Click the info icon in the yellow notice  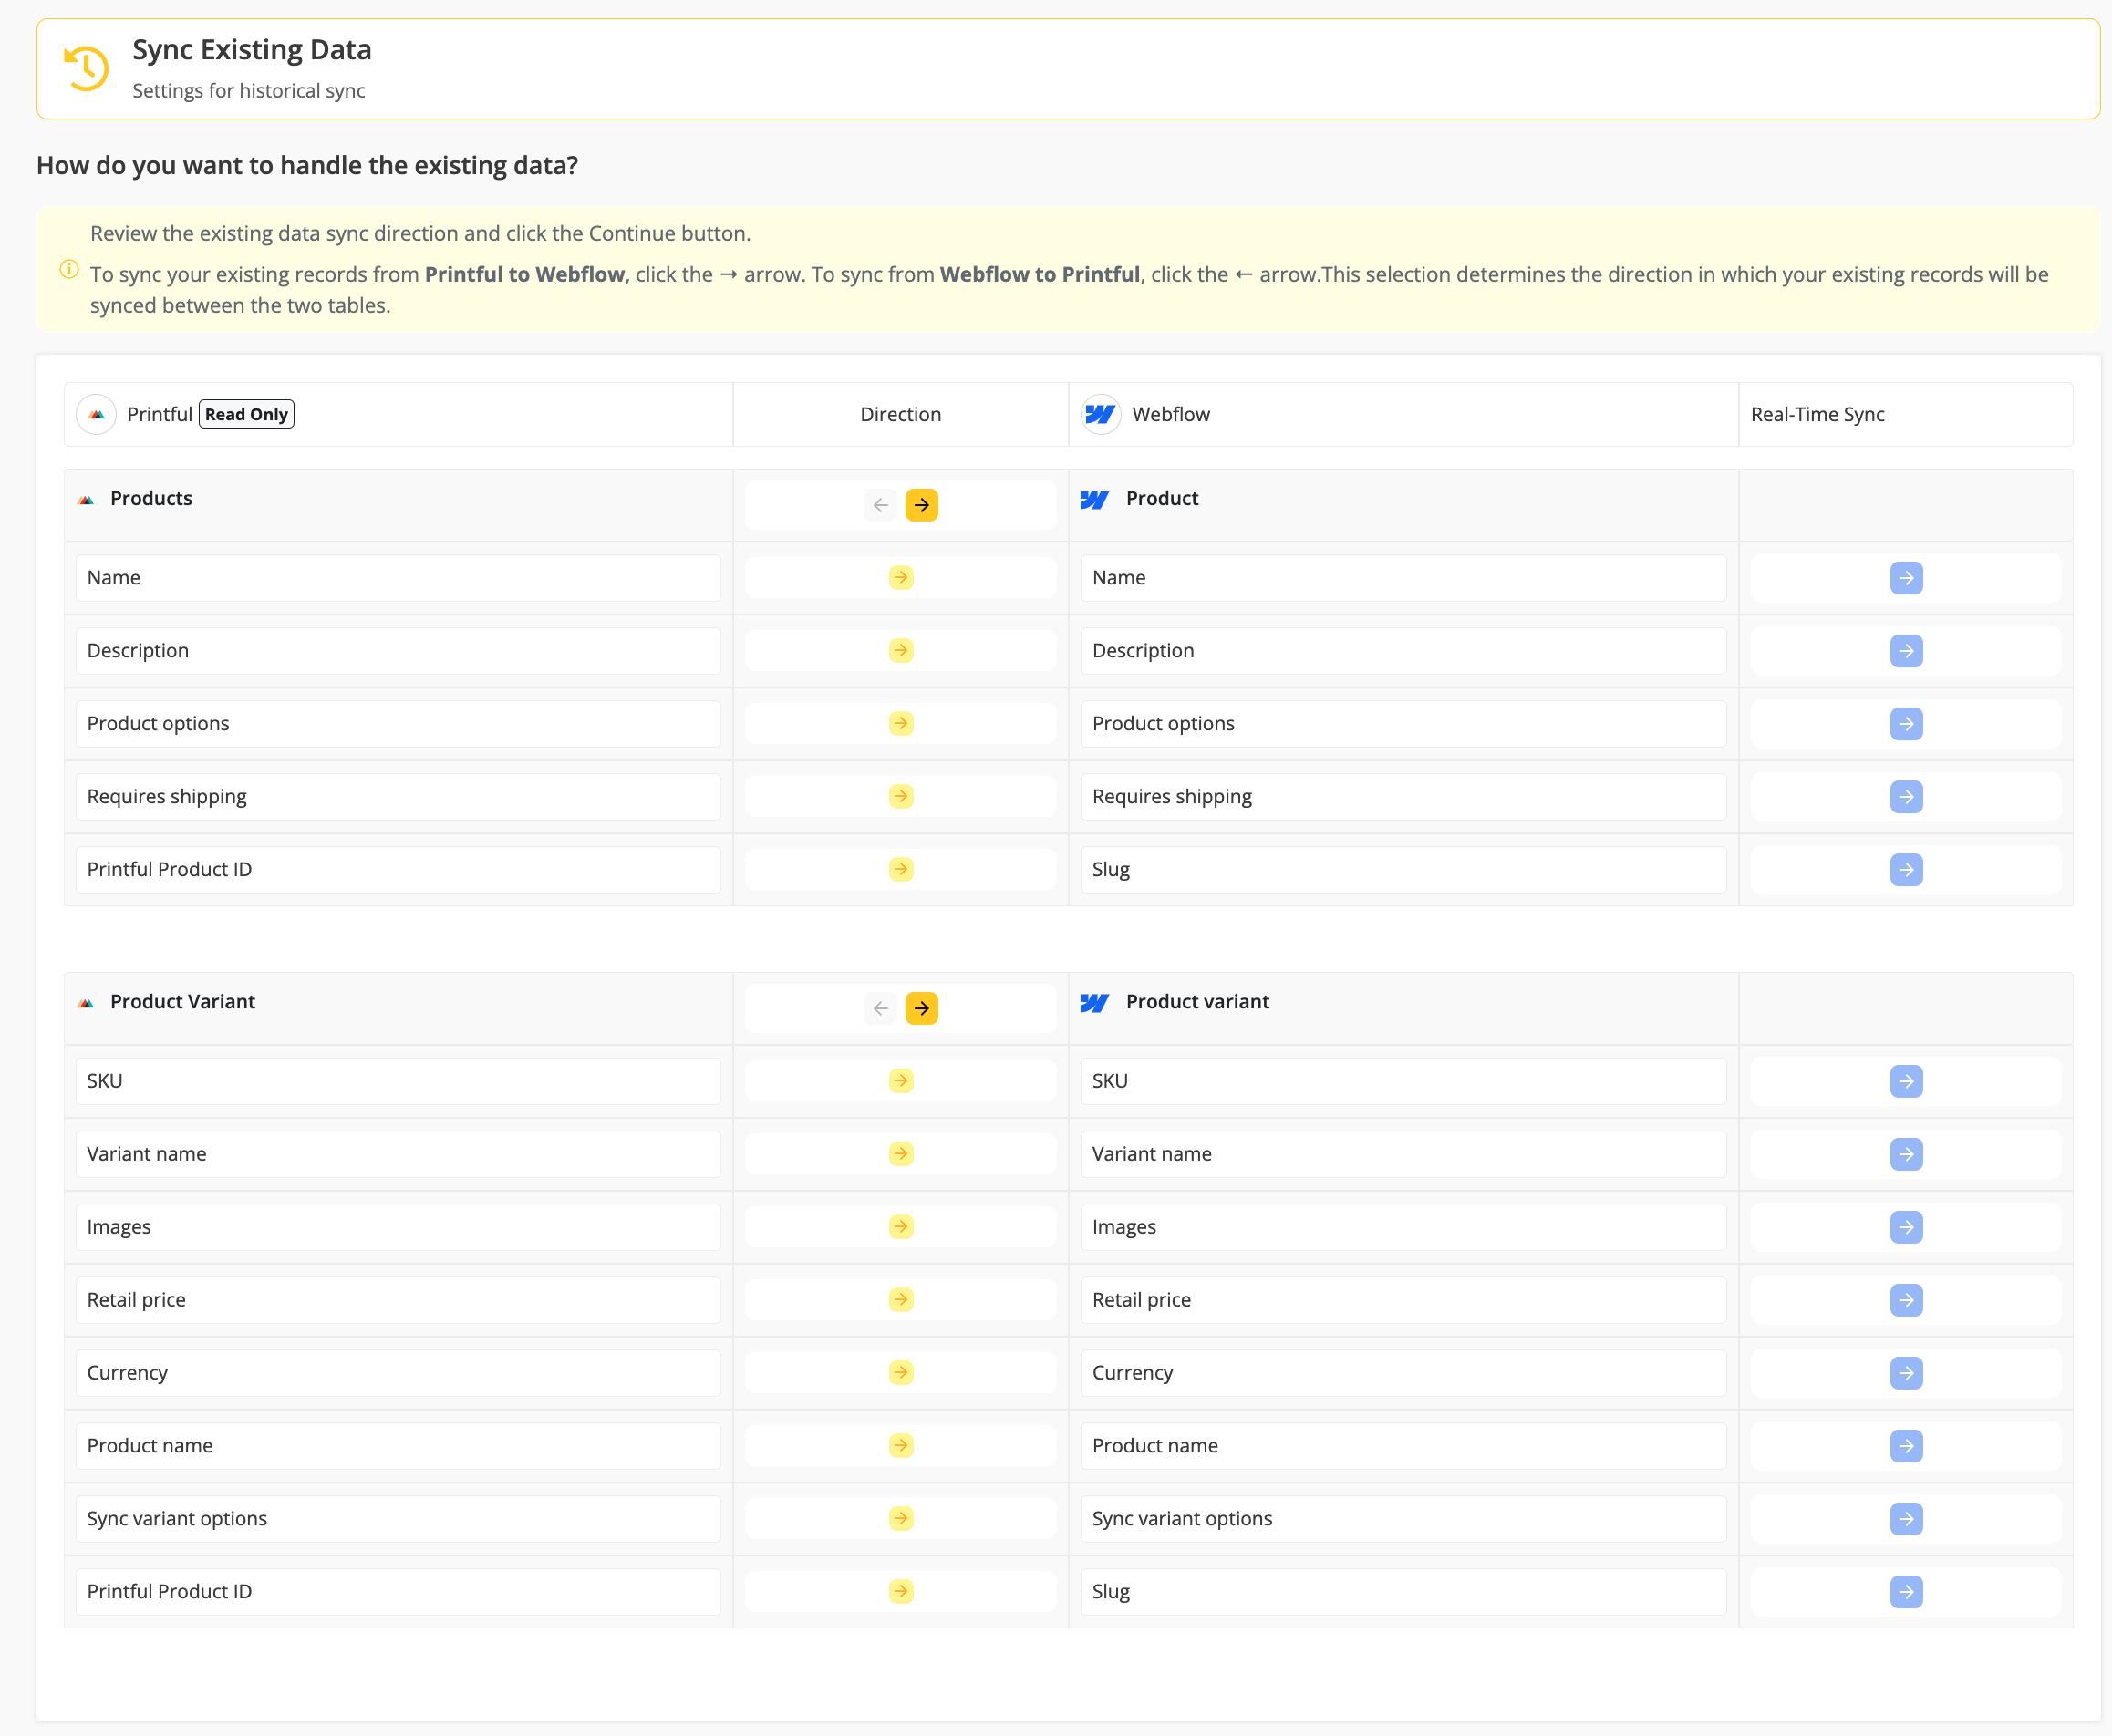69,270
